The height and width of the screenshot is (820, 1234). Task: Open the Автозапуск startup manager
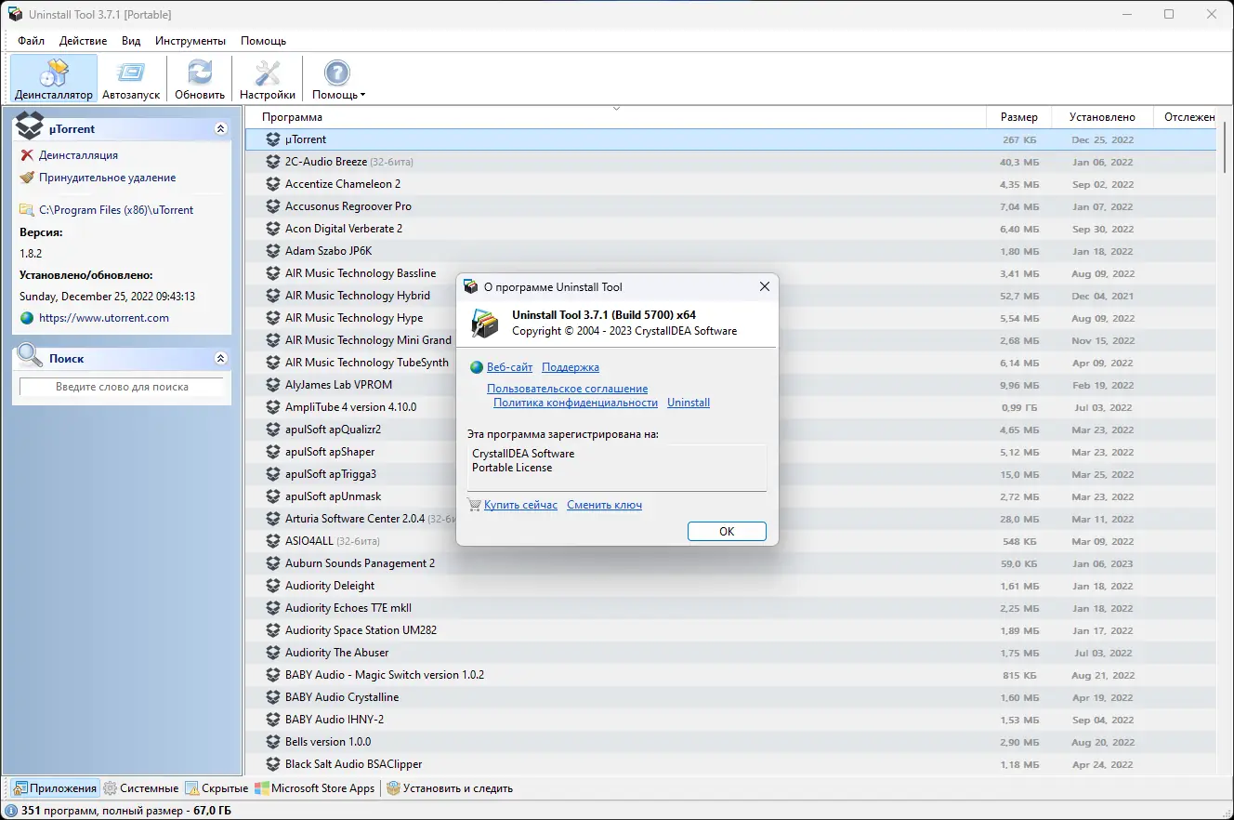131,79
